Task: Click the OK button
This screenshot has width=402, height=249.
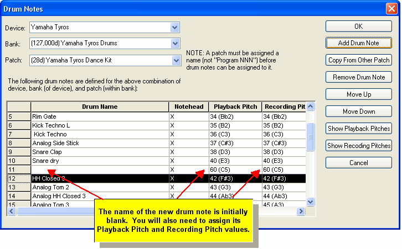Action: point(358,27)
